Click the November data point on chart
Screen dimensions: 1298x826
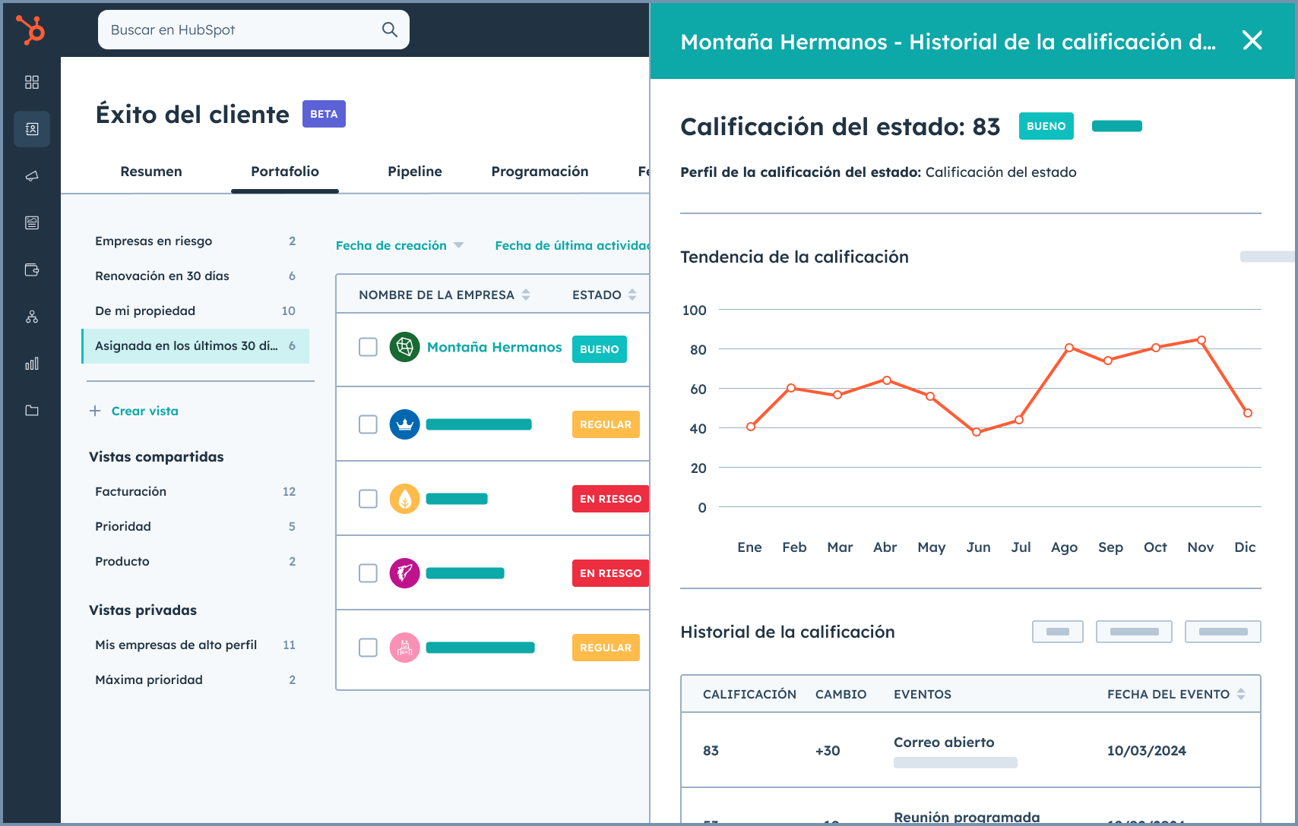tap(1201, 340)
